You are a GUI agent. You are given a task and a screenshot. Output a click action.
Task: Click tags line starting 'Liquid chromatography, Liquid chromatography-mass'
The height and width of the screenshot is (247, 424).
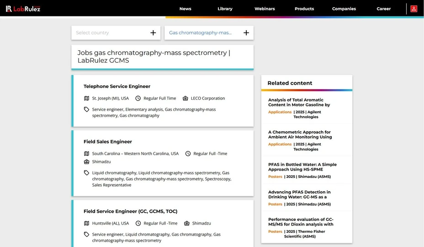tap(161, 179)
